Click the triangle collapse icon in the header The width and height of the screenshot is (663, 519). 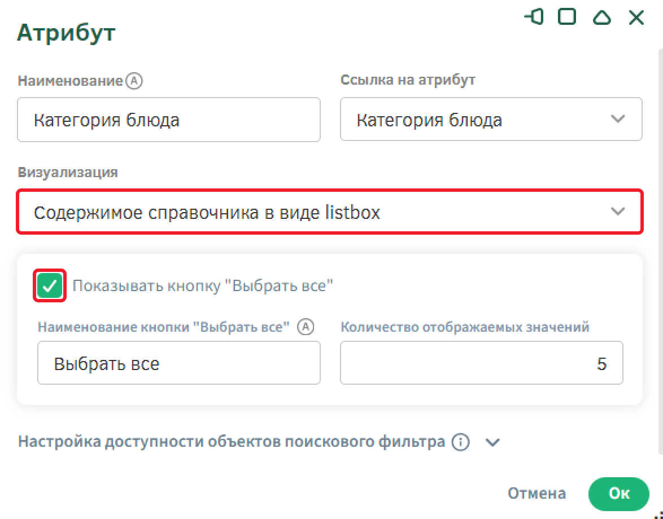point(601,18)
